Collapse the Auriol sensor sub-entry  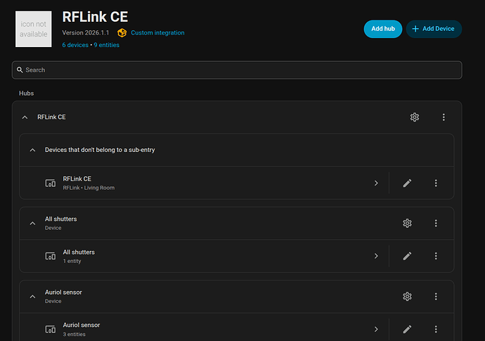tap(32, 297)
